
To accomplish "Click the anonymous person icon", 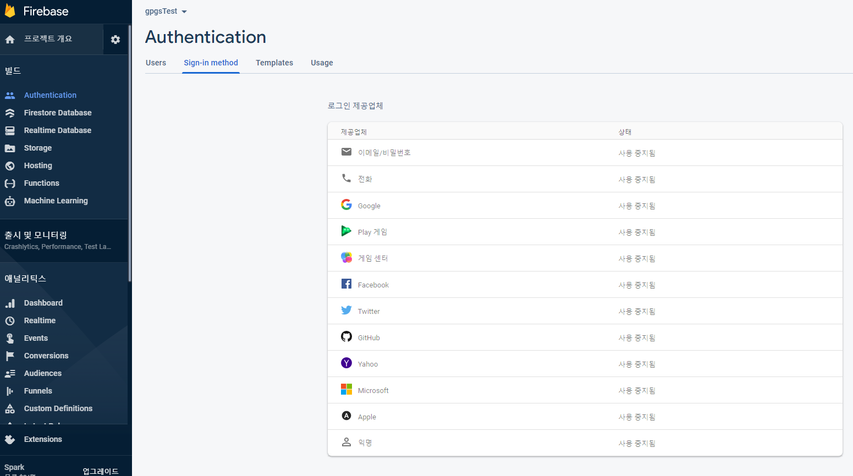I will pyautogui.click(x=346, y=442).
